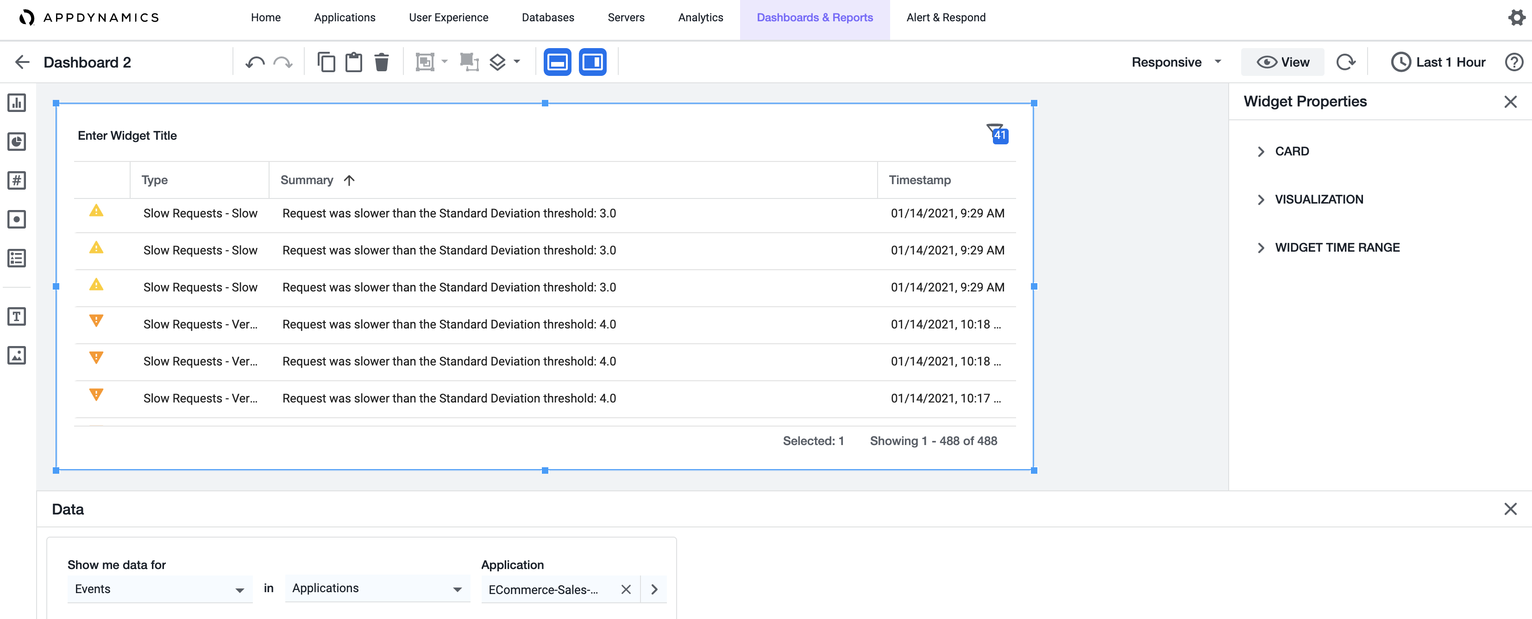Image resolution: width=1532 pixels, height=619 pixels.
Task: Open the Applications scope dropdown
Action: (x=377, y=588)
